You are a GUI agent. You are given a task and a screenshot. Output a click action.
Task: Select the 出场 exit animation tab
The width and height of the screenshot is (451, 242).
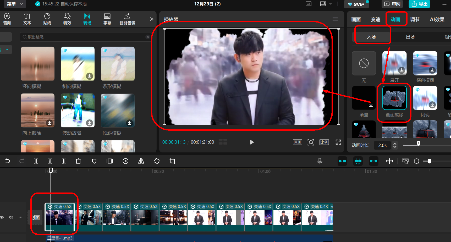pyautogui.click(x=410, y=37)
